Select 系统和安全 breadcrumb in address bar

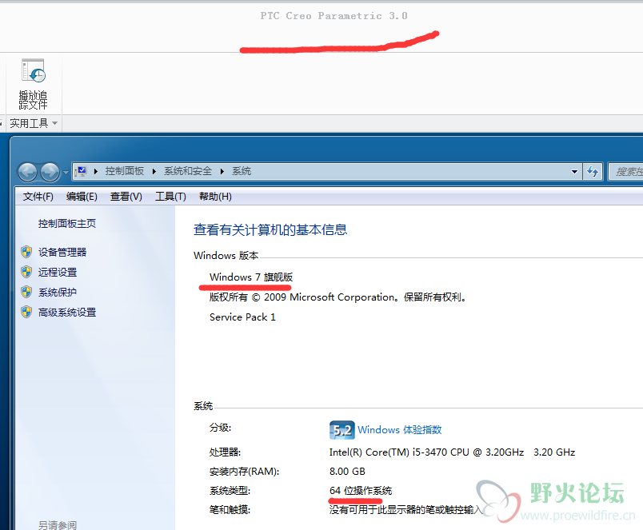pyautogui.click(x=188, y=171)
